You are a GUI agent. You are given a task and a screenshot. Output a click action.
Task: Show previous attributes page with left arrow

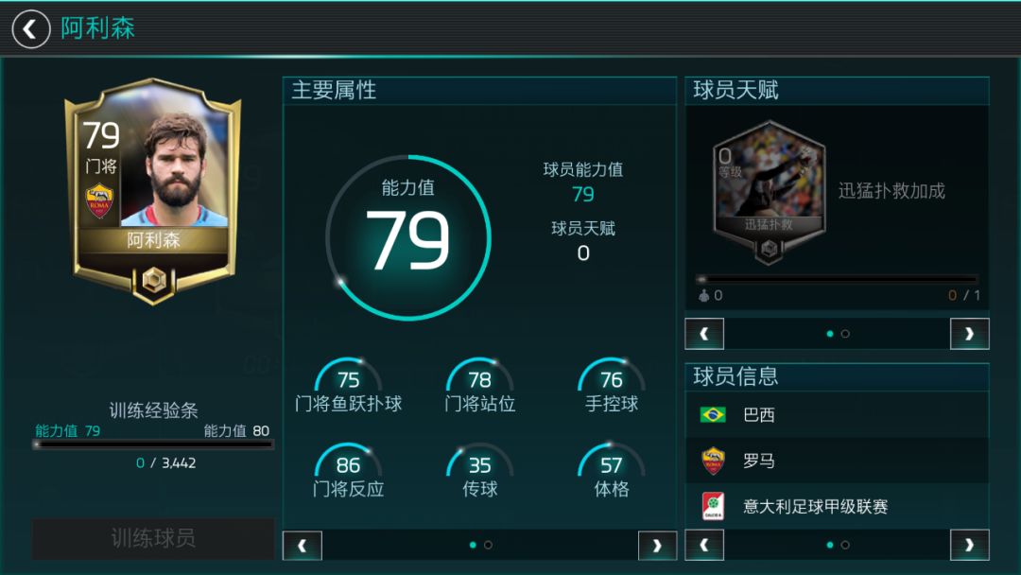(x=303, y=546)
